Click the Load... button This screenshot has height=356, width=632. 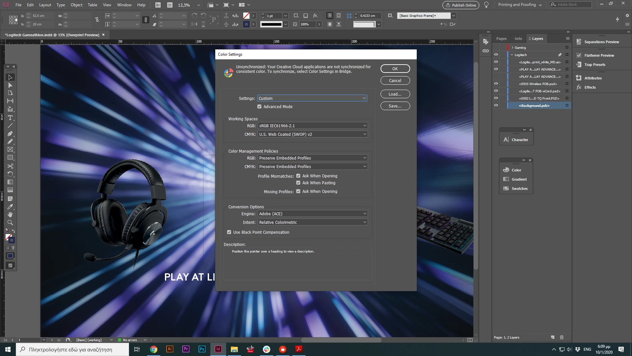(x=395, y=94)
